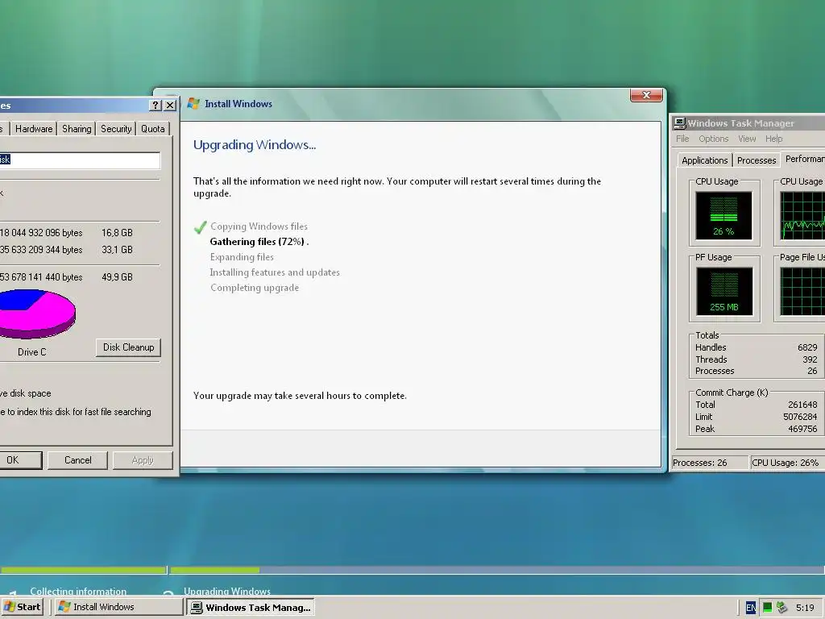
Task: Click OK in the disk properties dialog
Action: click(x=20, y=460)
